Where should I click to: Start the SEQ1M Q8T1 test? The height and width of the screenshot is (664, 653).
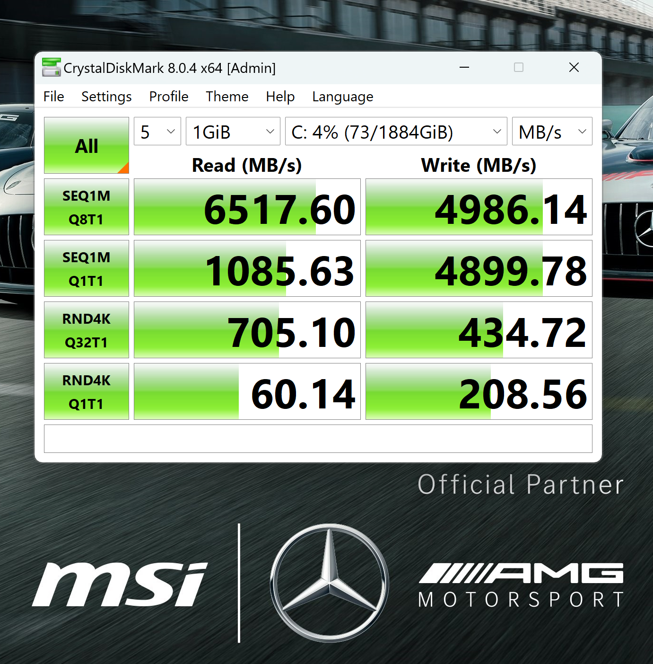pos(87,207)
